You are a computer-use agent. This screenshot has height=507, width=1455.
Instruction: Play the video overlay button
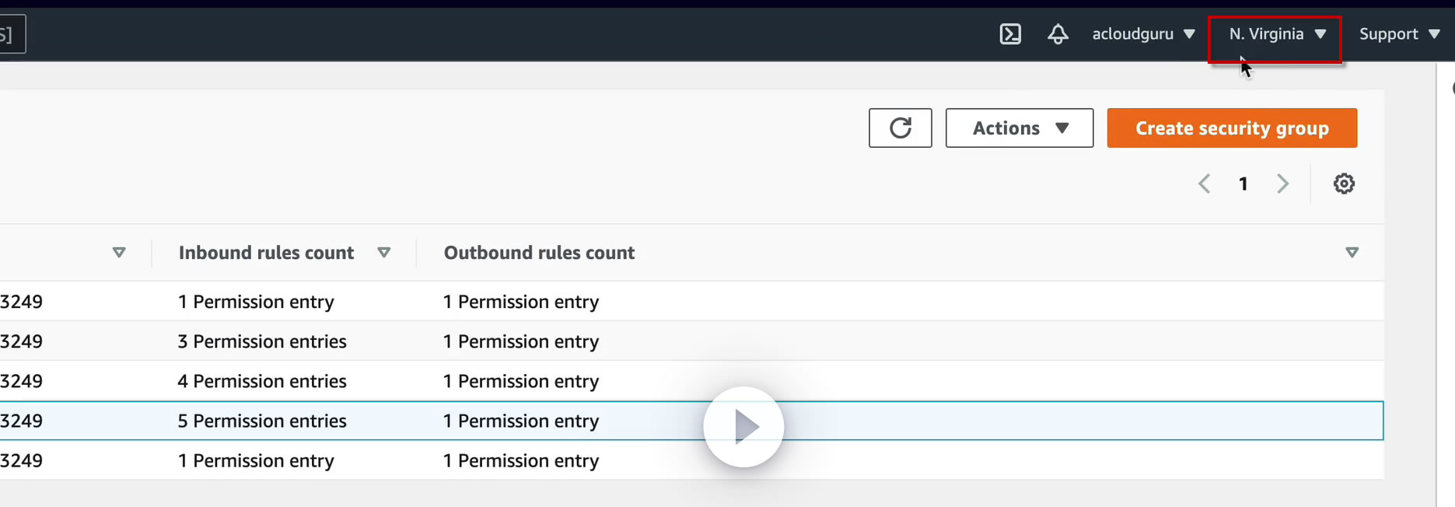click(x=743, y=427)
